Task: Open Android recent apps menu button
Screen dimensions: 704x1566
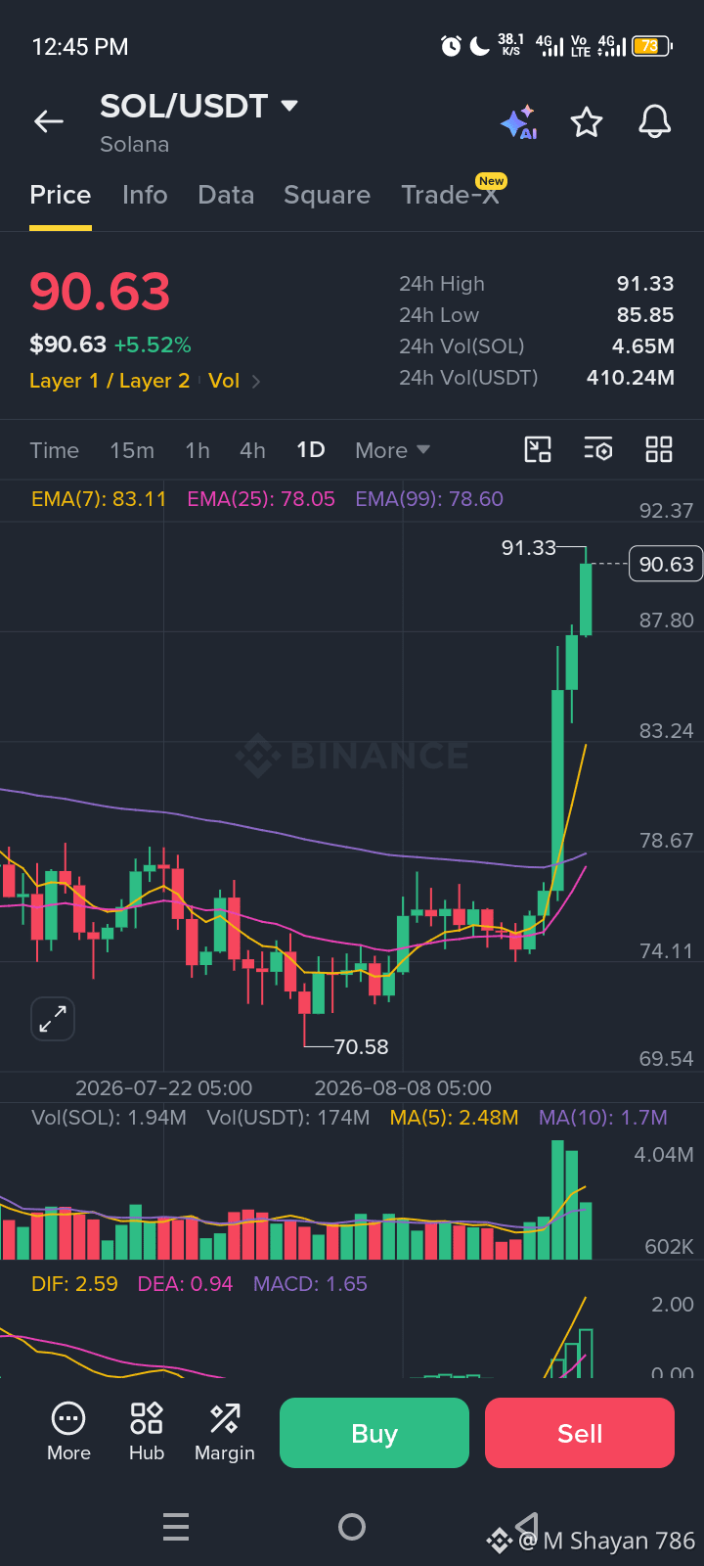Action: (x=176, y=1527)
